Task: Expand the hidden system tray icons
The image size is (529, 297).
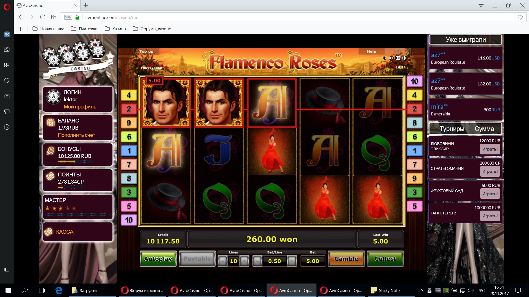Action: click(x=421, y=290)
